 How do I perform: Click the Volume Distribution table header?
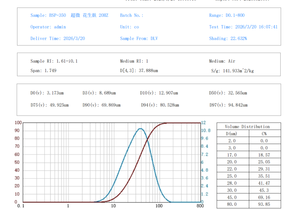pos(247,127)
